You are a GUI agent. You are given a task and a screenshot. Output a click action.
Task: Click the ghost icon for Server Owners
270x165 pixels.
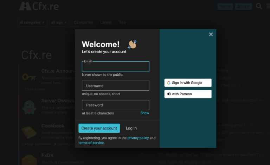[29, 107]
